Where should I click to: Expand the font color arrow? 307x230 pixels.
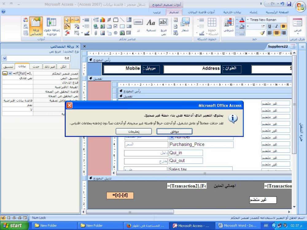coord(237,20)
